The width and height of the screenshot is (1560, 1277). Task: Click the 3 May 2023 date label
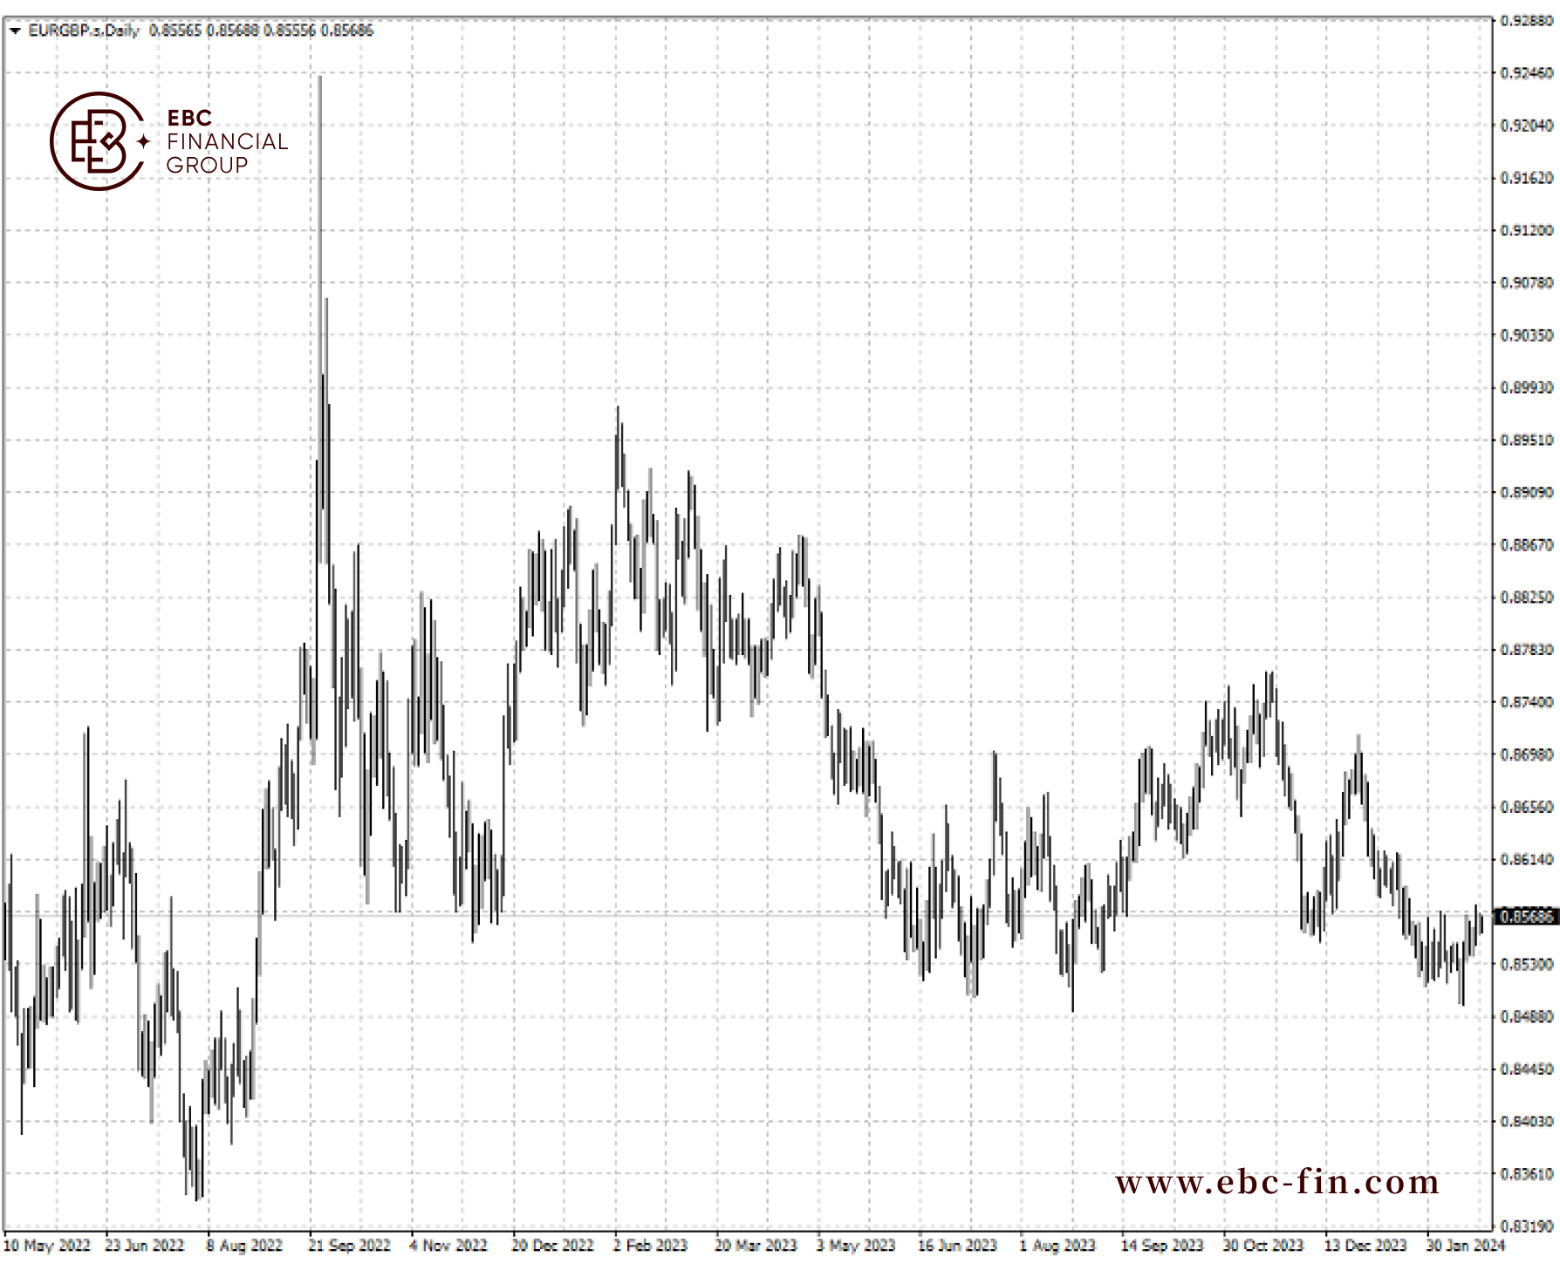tap(856, 1246)
